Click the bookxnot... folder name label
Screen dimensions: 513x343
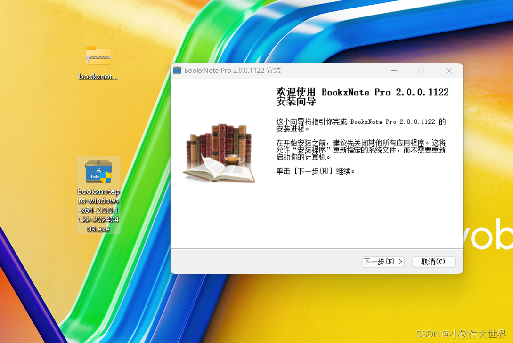tap(98, 77)
